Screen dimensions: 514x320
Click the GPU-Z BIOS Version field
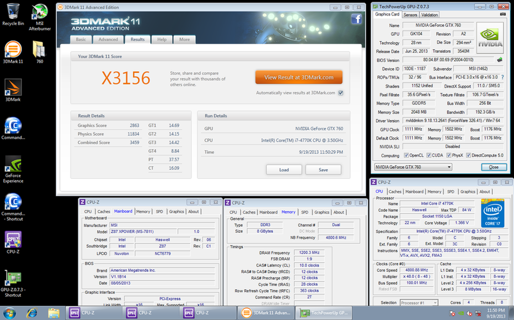pos(448,60)
